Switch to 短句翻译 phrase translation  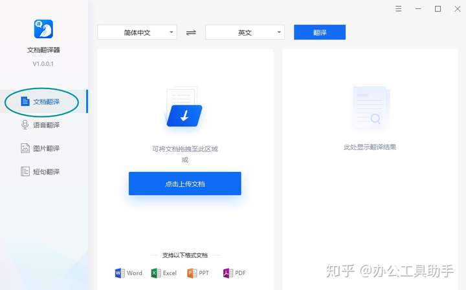click(x=44, y=171)
